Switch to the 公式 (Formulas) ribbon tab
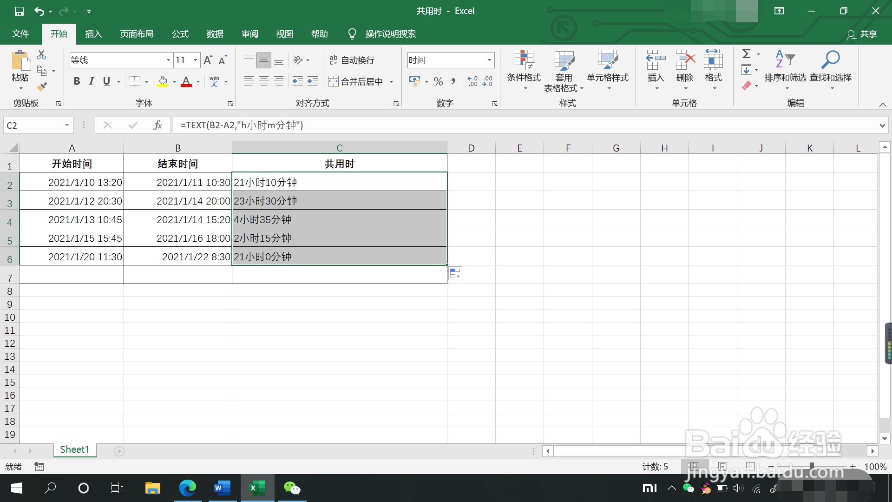Viewport: 892px width, 502px height. pyautogui.click(x=180, y=34)
